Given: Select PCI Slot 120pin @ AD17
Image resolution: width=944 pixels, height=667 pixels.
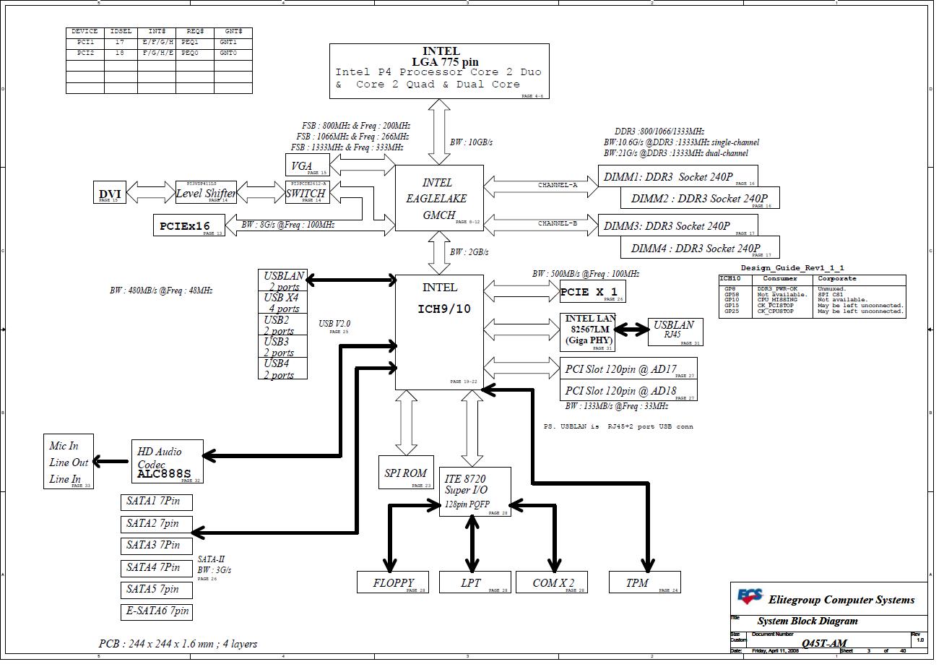Looking at the screenshot, I should (x=628, y=369).
